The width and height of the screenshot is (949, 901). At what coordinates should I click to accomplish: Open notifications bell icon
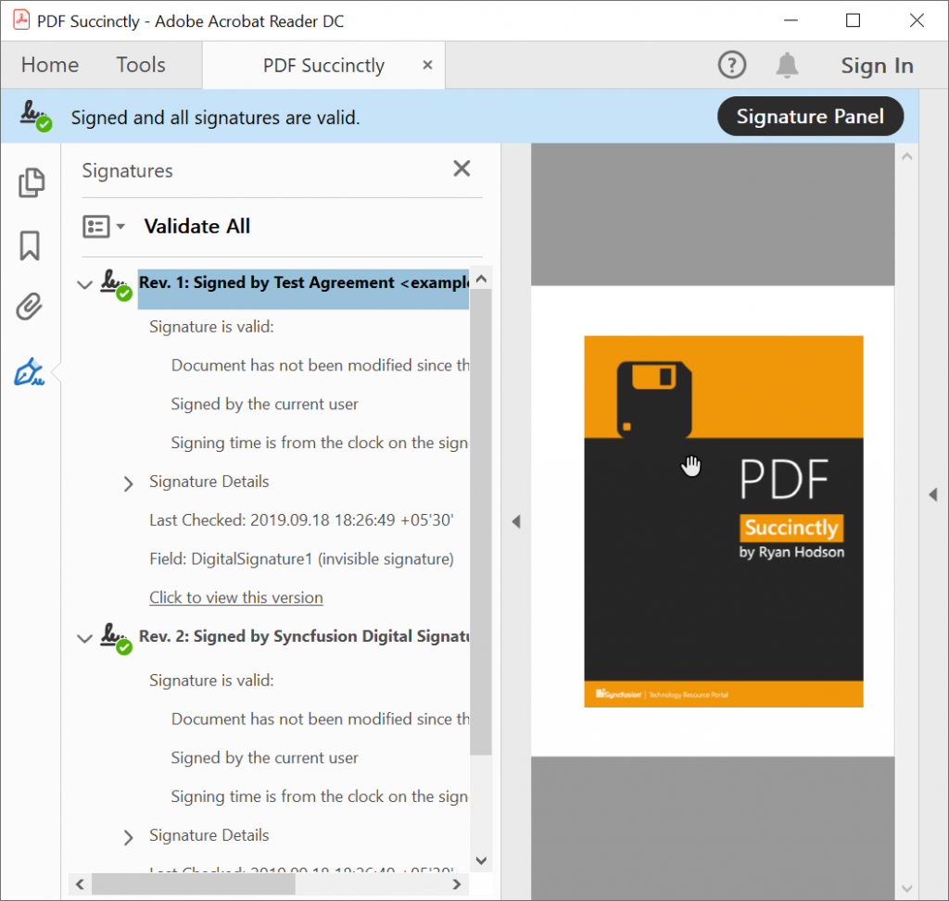coord(787,65)
